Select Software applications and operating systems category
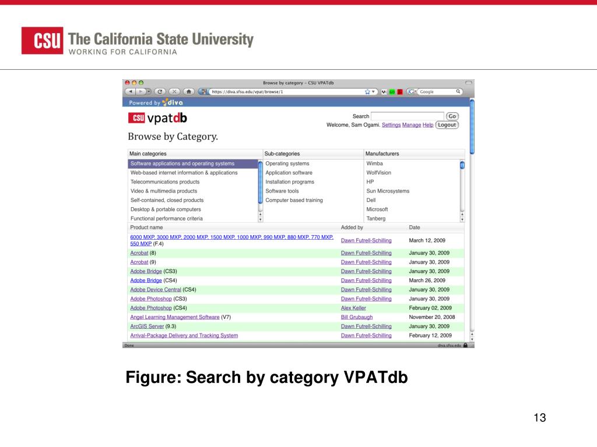The width and height of the screenshot is (597, 447). pyautogui.click(x=192, y=164)
